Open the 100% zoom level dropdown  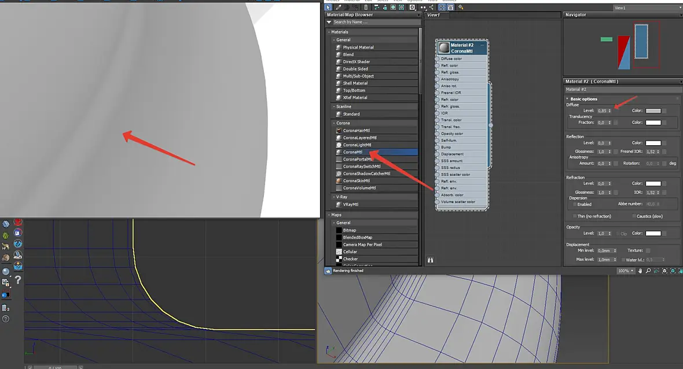pyautogui.click(x=626, y=271)
